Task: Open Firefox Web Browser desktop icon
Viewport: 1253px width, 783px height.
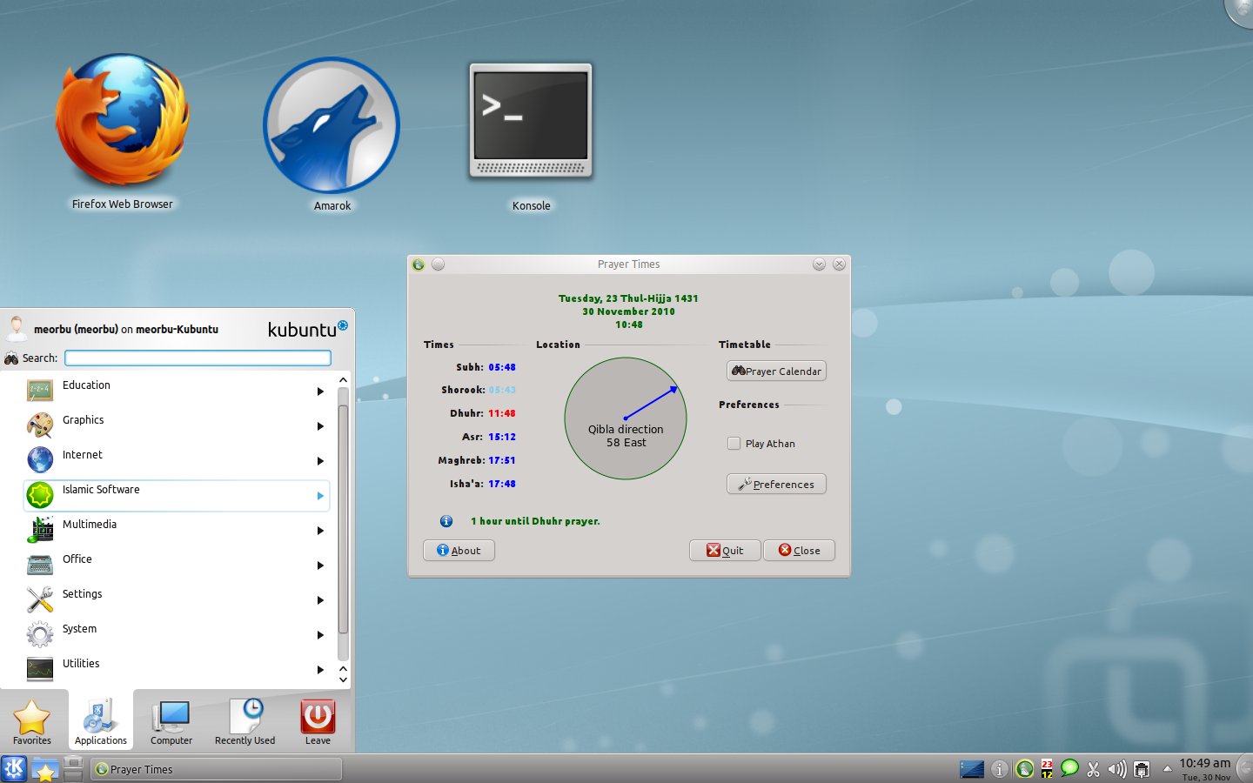Action: tap(122, 122)
